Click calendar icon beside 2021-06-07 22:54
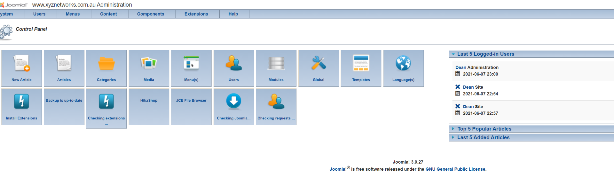The width and height of the screenshot is (614, 187). tap(458, 93)
